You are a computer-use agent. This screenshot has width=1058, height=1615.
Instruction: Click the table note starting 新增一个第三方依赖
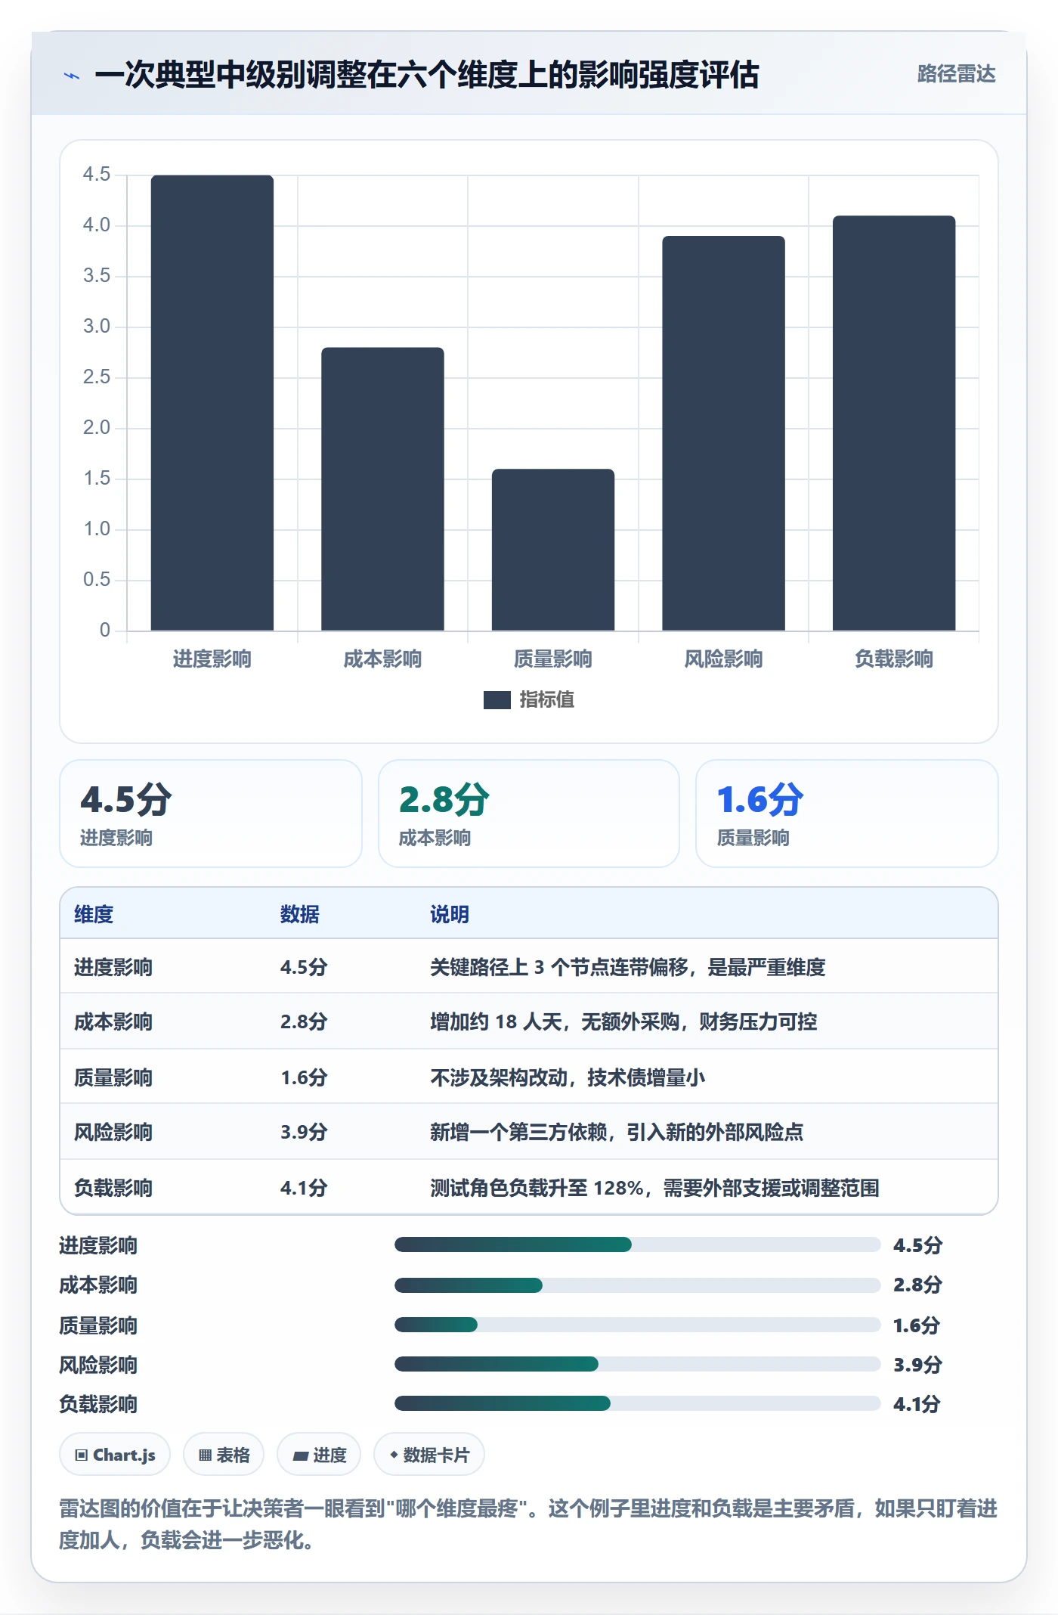(617, 1132)
